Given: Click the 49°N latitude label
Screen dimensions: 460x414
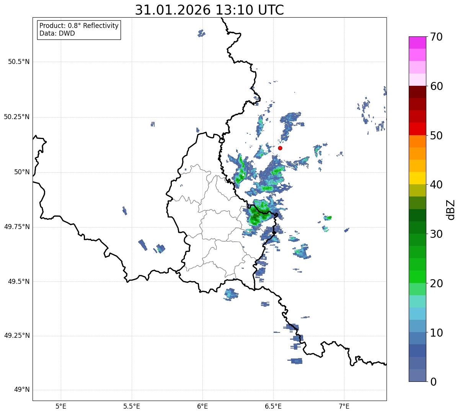Looking at the screenshot, I should tap(22, 390).
